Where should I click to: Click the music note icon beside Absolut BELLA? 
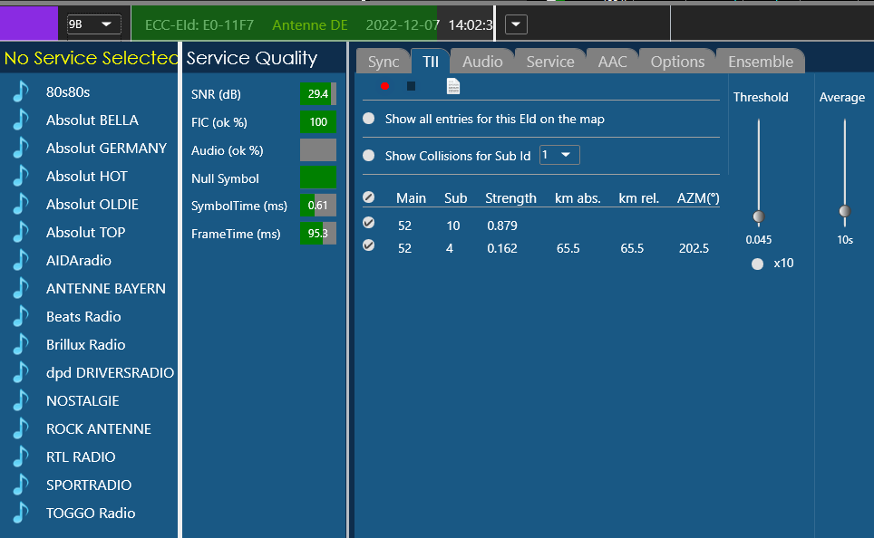point(21,120)
